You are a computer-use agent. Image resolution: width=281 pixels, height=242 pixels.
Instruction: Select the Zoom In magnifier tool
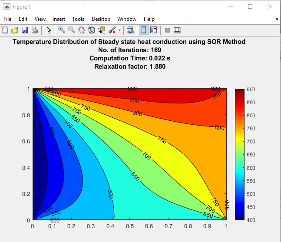pos(62,30)
